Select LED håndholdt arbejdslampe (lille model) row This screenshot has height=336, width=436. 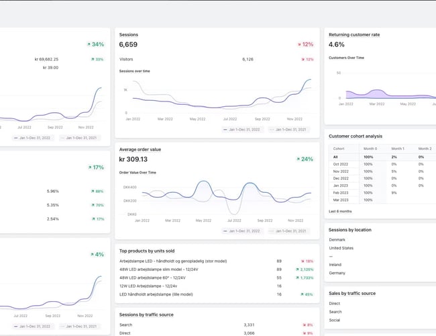coord(217,294)
